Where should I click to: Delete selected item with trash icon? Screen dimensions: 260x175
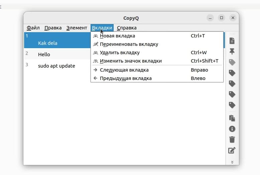coord(232,140)
